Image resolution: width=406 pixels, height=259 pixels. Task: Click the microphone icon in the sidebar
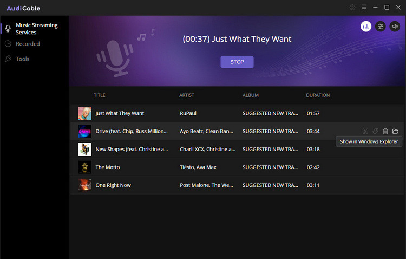8,29
